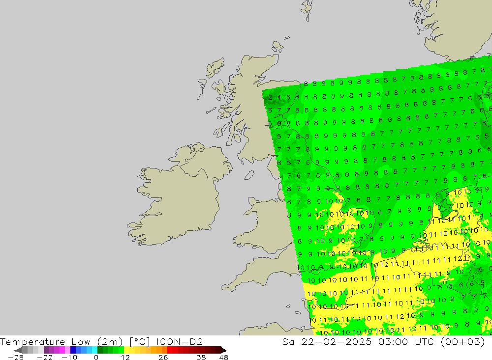Click the '-22' legend label

click(x=45, y=358)
